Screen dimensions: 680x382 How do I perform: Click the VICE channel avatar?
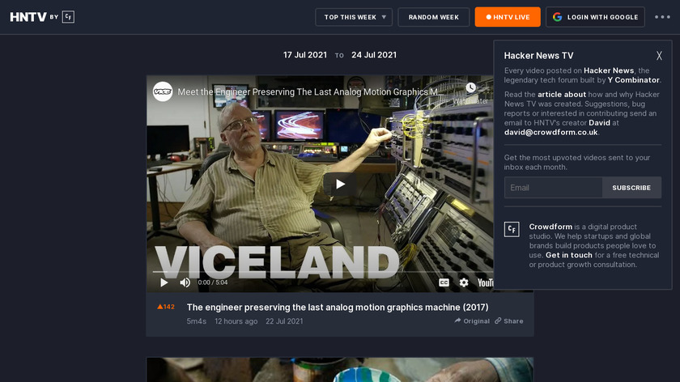(163, 91)
